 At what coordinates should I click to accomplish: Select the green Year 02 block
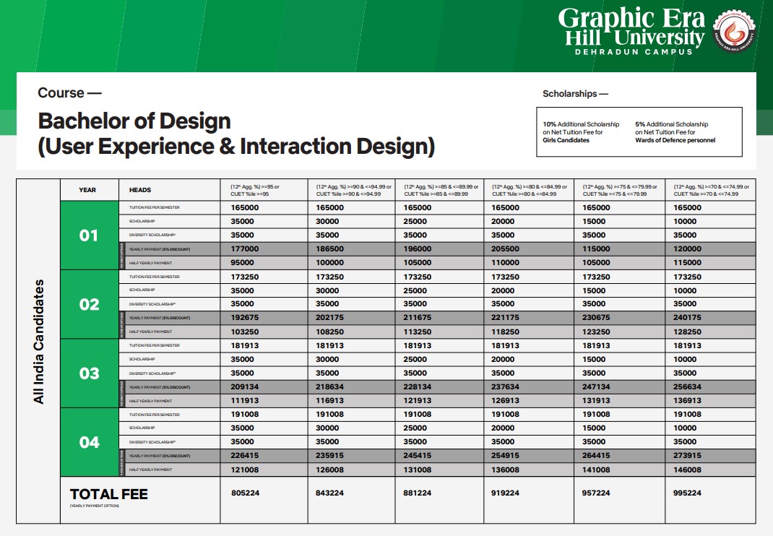pos(88,304)
